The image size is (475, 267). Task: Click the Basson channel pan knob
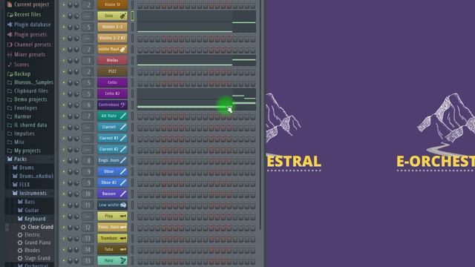(71, 194)
